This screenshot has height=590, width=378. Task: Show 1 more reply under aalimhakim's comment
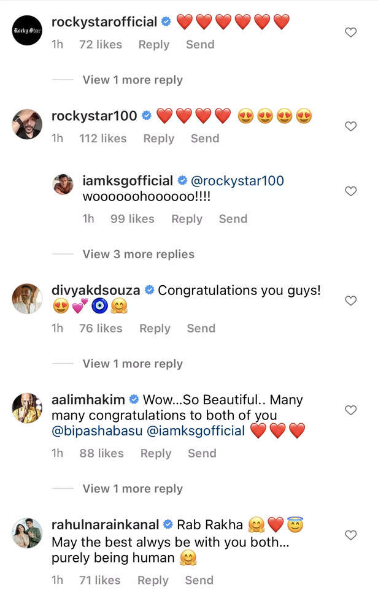coord(132,488)
